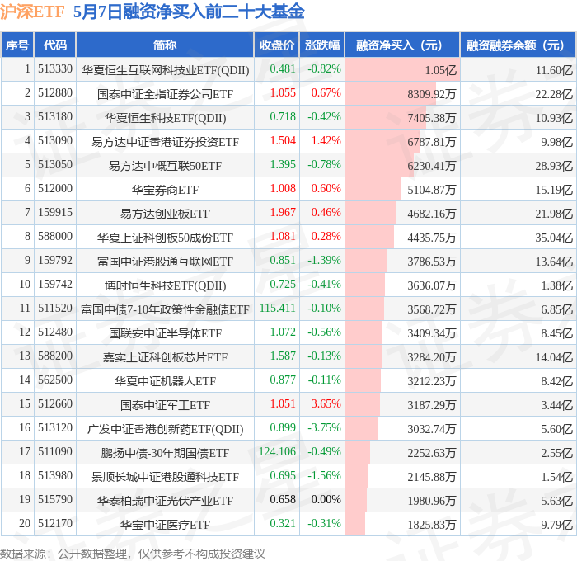Viewport: 577px width, 561px height.
Task: Select 华夏恒生互联网科技业ETF(QDII) name
Action: [x=165, y=70]
